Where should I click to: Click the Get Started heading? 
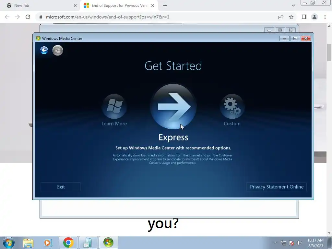(x=173, y=66)
